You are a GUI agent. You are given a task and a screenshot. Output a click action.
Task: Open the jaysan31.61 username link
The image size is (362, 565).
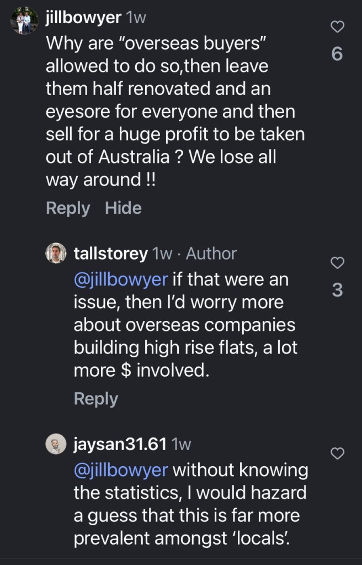[120, 445]
